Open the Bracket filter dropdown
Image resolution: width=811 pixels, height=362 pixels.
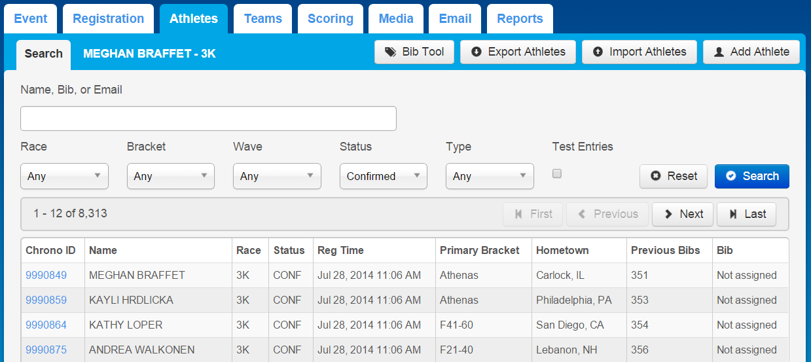[x=171, y=176]
